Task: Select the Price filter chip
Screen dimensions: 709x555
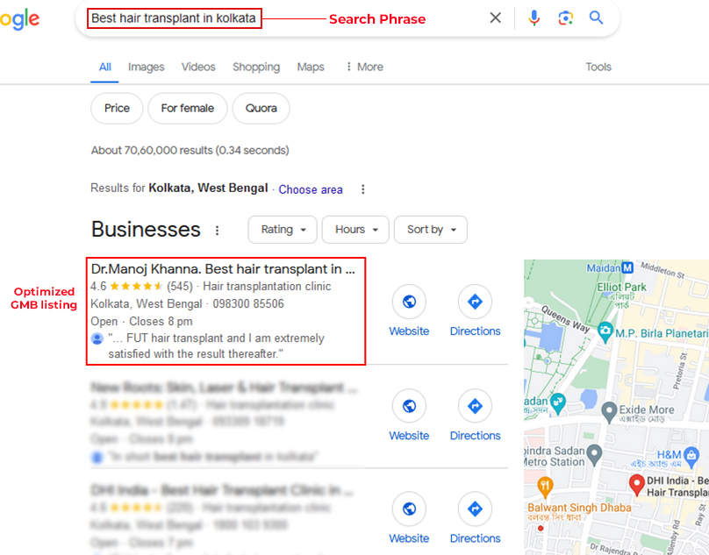Action: point(117,109)
